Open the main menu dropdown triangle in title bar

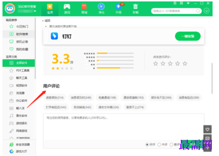(188, 3)
